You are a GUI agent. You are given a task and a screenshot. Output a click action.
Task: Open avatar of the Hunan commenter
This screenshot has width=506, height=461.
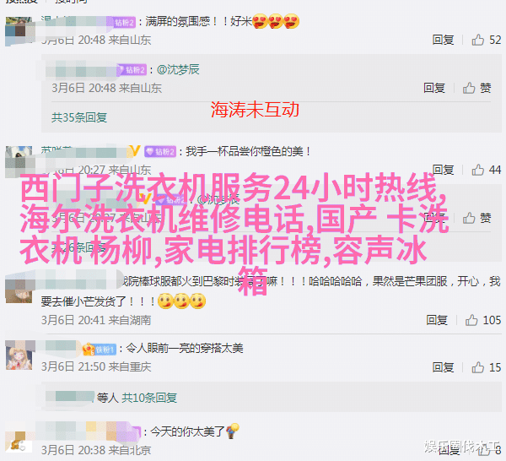coord(19,289)
